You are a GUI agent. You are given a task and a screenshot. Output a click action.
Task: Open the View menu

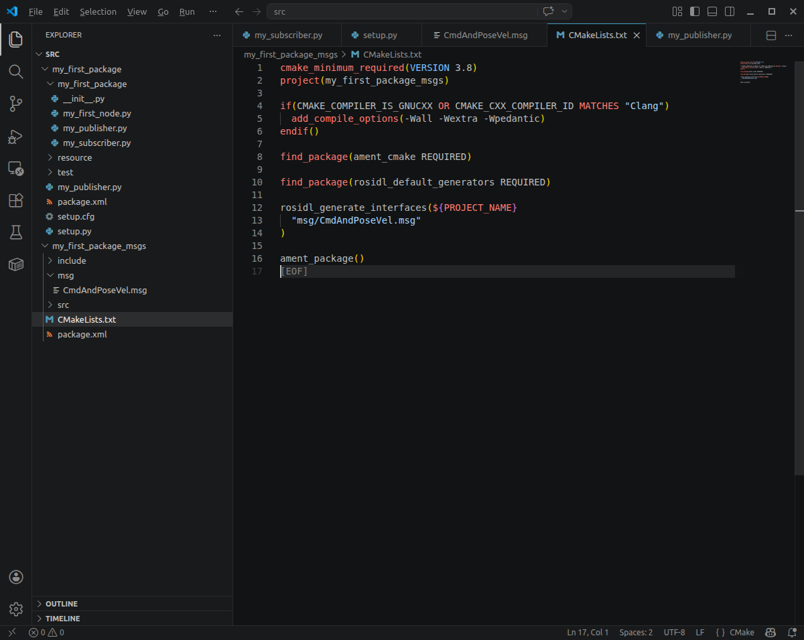click(x=137, y=12)
